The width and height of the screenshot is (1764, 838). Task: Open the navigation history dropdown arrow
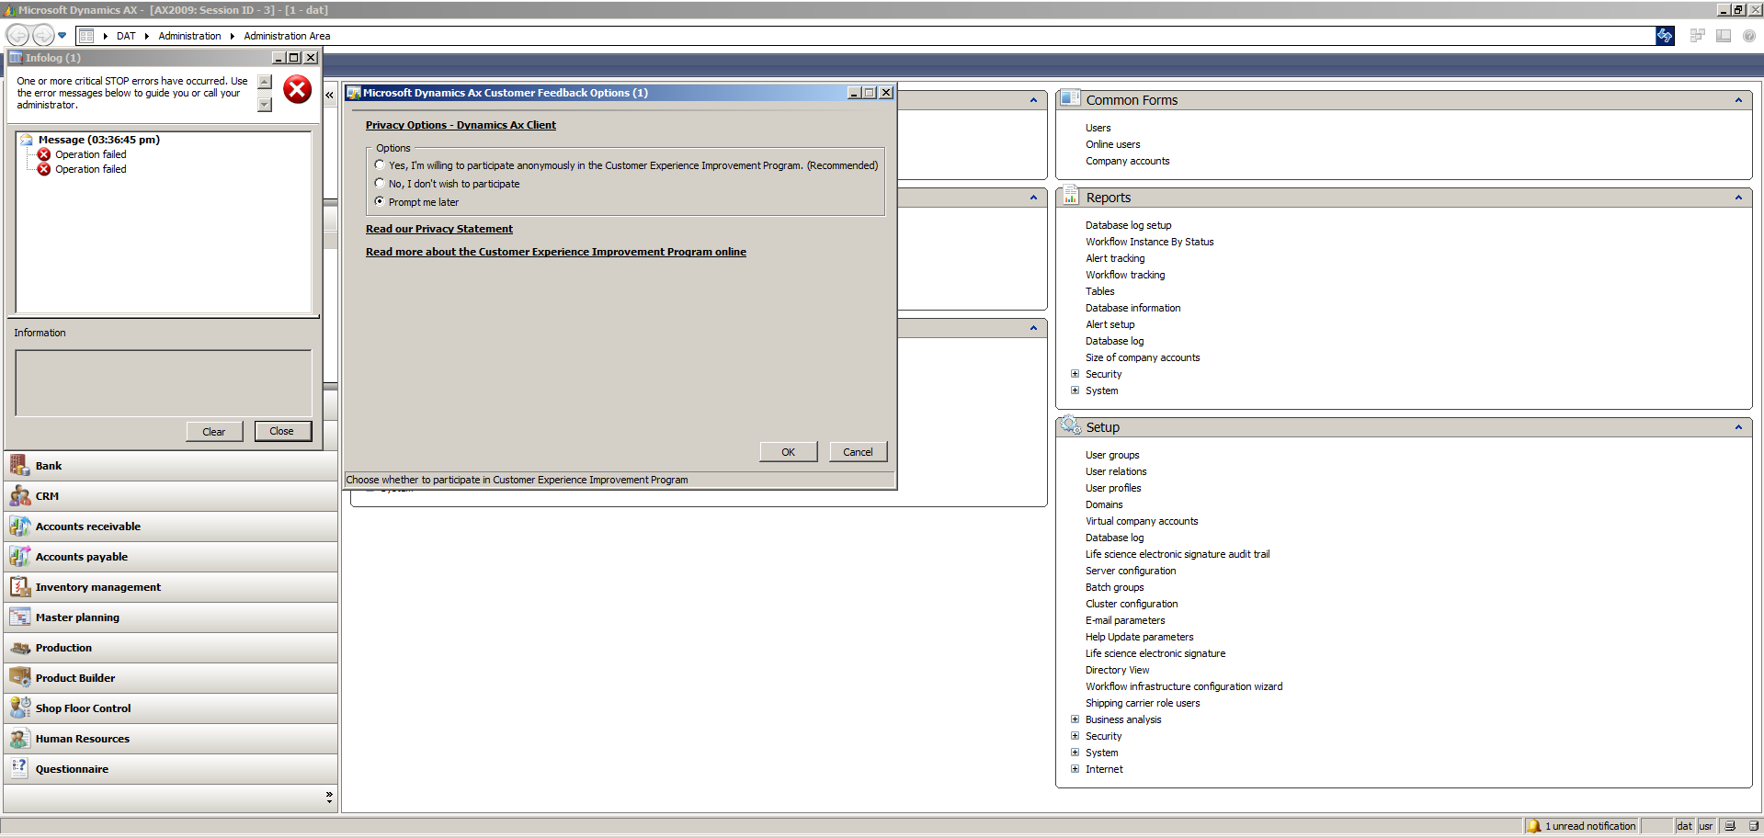pyautogui.click(x=63, y=36)
